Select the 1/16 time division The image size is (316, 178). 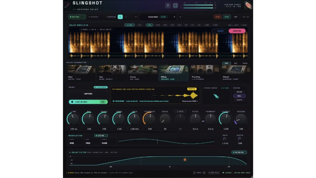(x=179, y=25)
